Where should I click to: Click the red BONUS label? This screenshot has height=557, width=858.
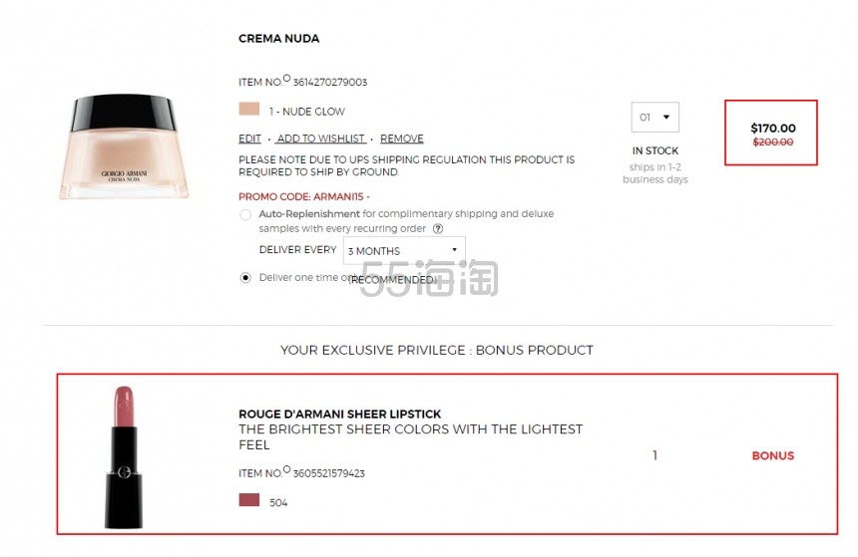click(772, 455)
